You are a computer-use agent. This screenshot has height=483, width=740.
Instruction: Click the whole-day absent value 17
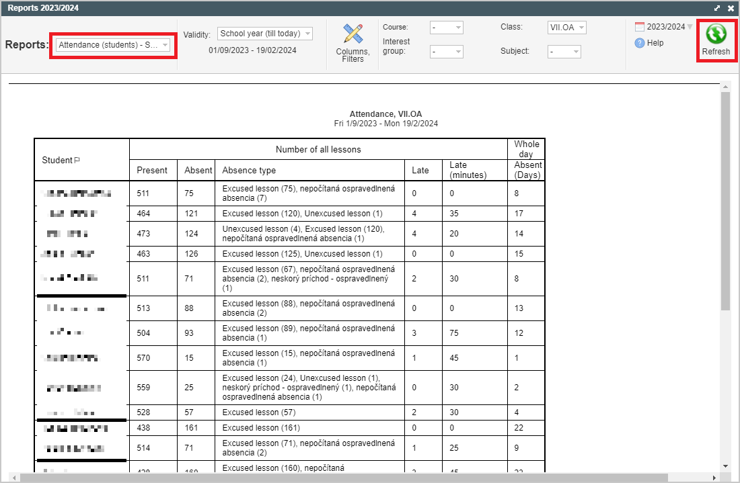[519, 214]
